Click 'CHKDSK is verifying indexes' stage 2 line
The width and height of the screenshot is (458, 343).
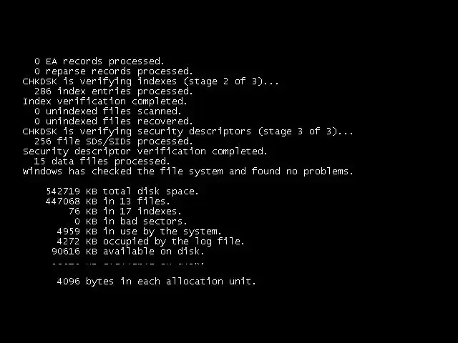coord(151,81)
